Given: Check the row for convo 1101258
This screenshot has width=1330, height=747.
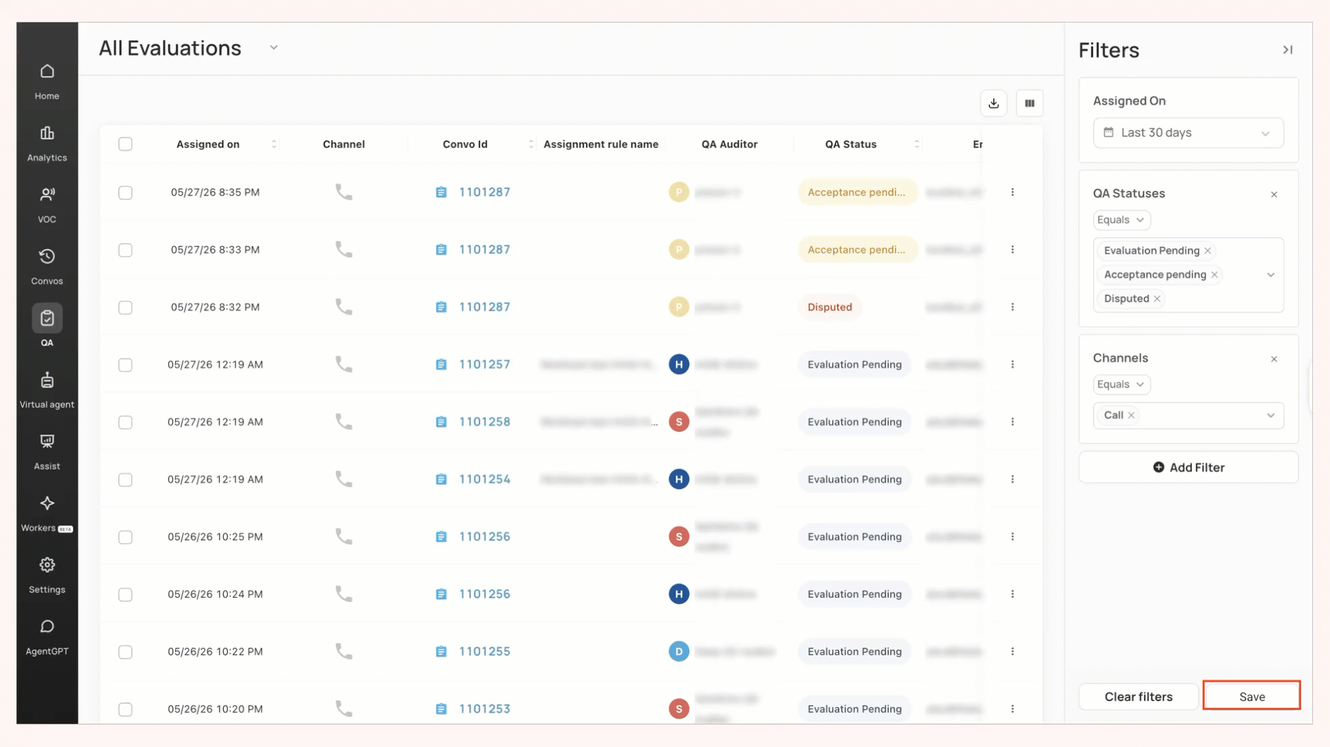Looking at the screenshot, I should (x=125, y=422).
